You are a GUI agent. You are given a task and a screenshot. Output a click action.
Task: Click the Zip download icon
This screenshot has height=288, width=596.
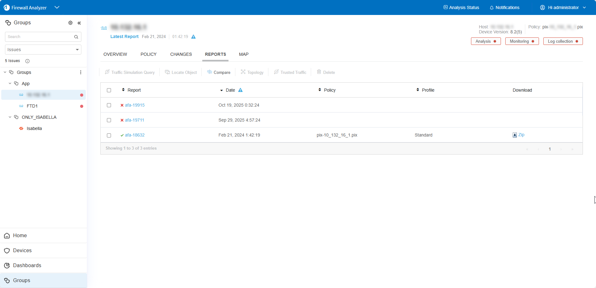(515, 135)
